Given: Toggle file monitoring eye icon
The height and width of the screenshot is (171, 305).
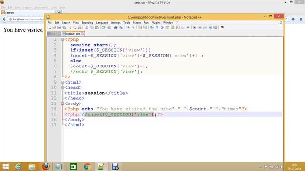Looking at the screenshot, I should click(x=188, y=28).
